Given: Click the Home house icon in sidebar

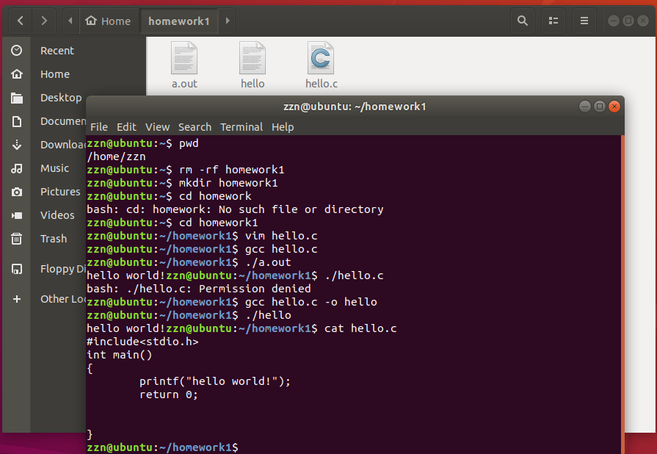Looking at the screenshot, I should 17,74.
